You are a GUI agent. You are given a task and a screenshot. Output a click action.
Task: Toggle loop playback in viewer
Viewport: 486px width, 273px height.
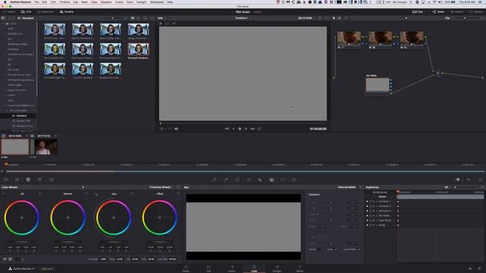[x=259, y=129]
